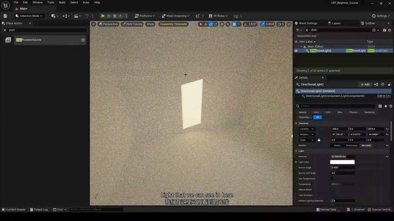394x221 pixels.
Task: Open the Perspective viewport type dropdown
Action: click(x=108, y=25)
